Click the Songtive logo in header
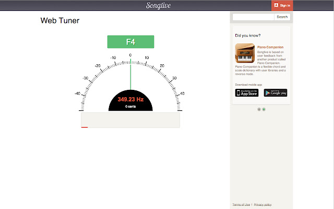334x209 pixels. point(158,5)
